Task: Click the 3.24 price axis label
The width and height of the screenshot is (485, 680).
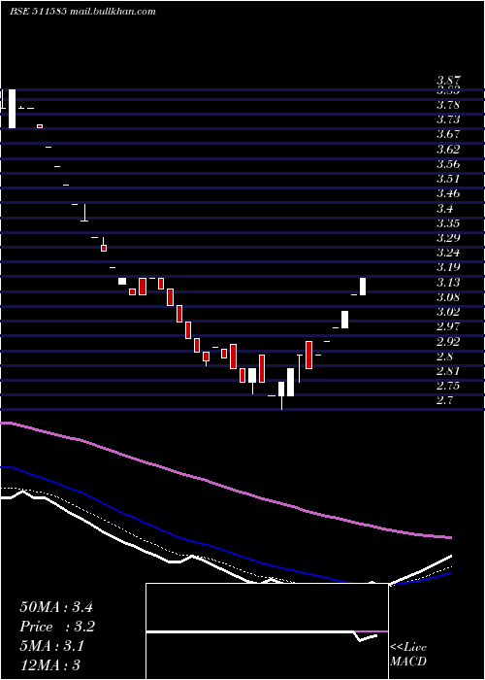Action: pos(448,253)
